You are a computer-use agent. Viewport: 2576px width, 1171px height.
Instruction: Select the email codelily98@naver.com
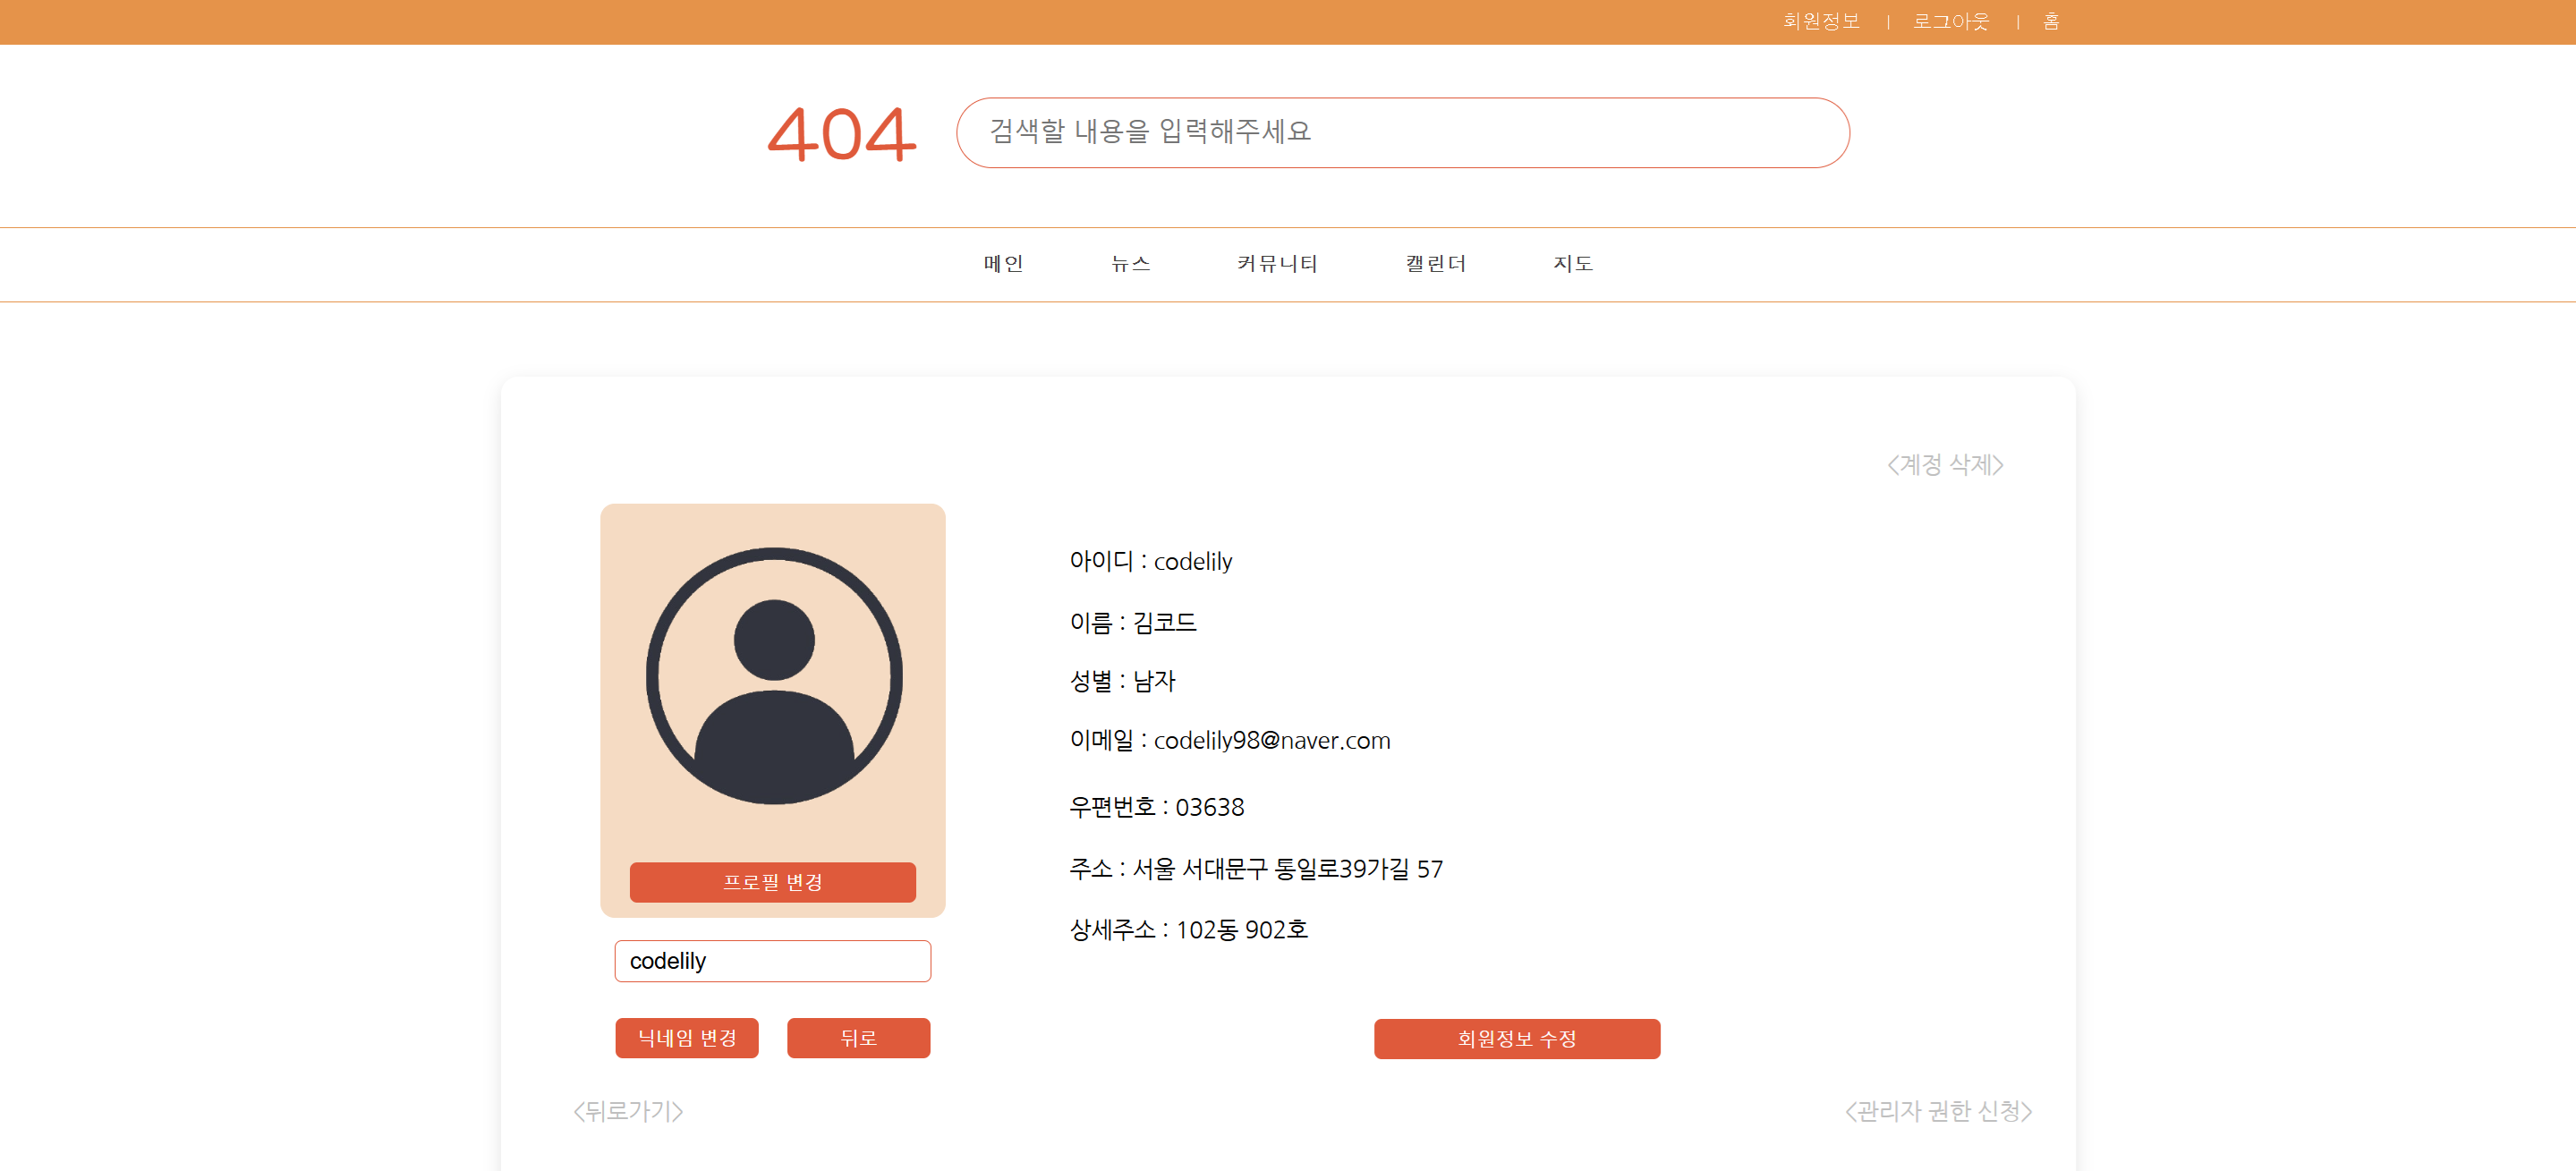tap(1272, 740)
